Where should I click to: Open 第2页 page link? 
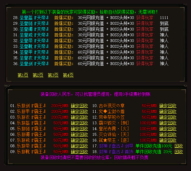coord(38,75)
